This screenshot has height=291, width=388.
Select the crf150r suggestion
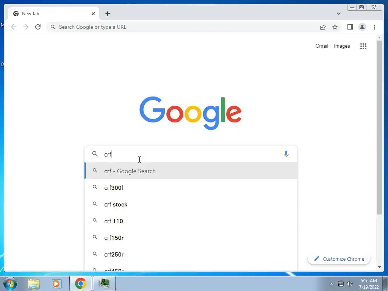coord(191,238)
